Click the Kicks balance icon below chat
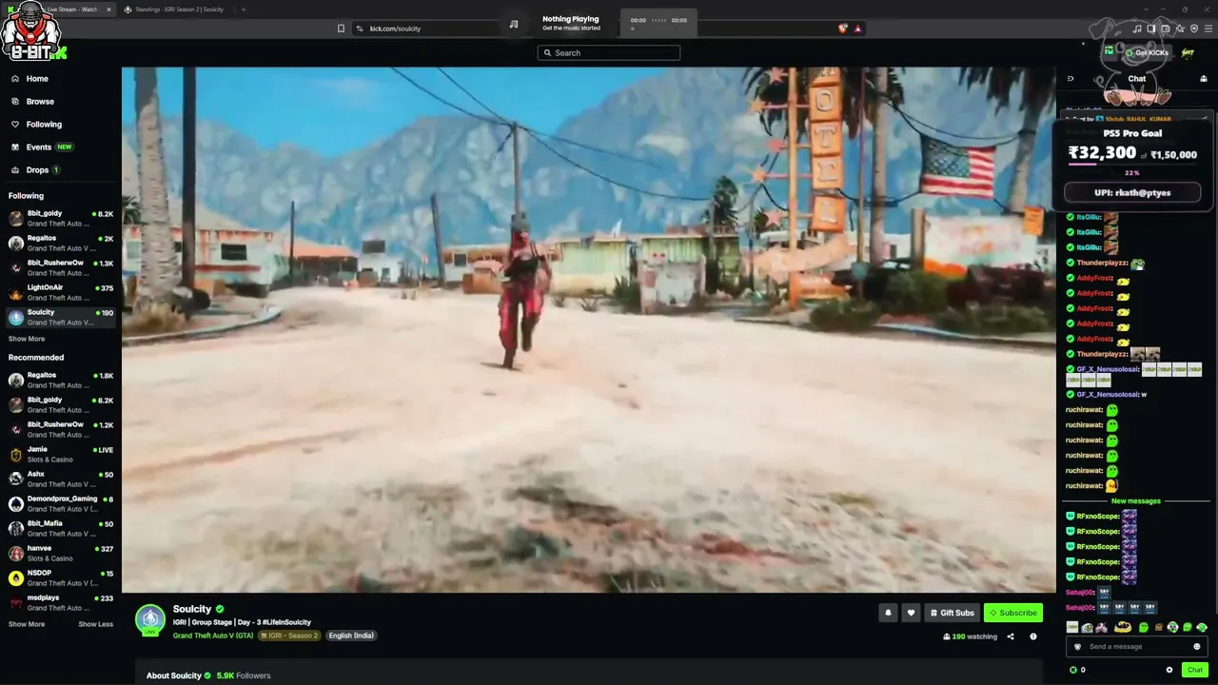Image resolution: width=1218 pixels, height=685 pixels. point(1074,670)
